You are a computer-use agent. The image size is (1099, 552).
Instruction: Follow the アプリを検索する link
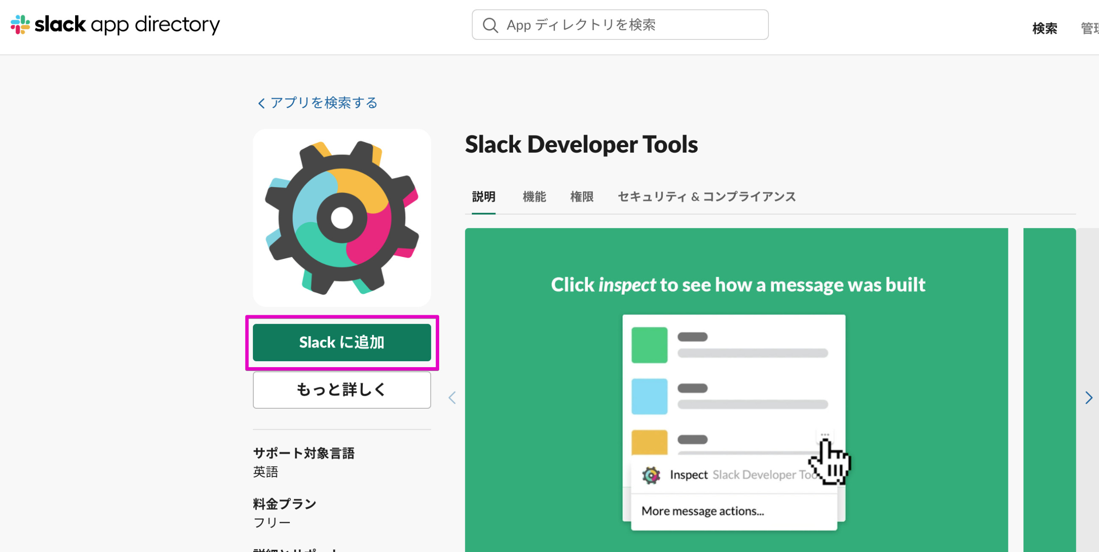point(323,103)
